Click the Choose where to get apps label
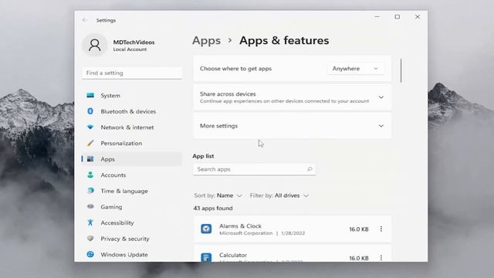 tap(235, 69)
